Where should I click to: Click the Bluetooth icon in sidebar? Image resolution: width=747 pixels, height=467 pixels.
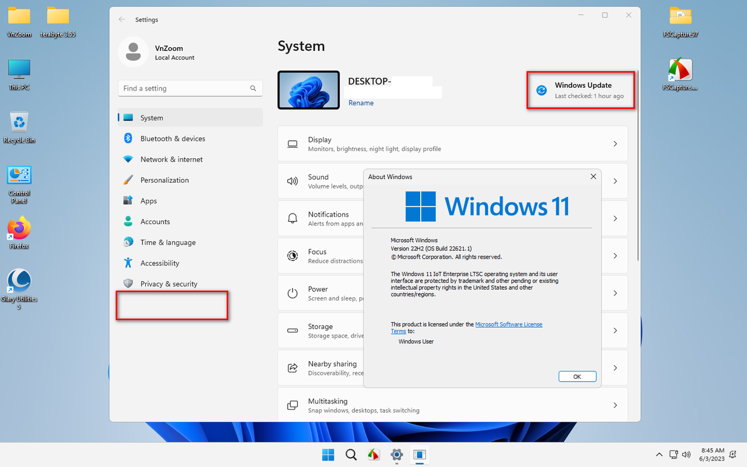coord(128,138)
